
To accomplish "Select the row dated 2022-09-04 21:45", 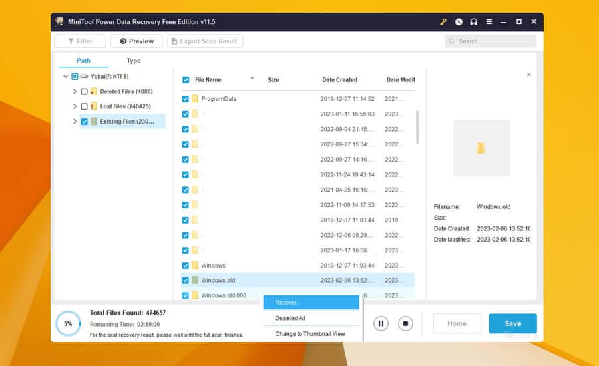I will tap(298, 129).
